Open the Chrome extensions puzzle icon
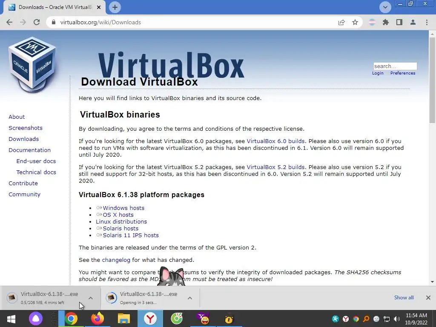This screenshot has width=436, height=327. tap(386, 22)
